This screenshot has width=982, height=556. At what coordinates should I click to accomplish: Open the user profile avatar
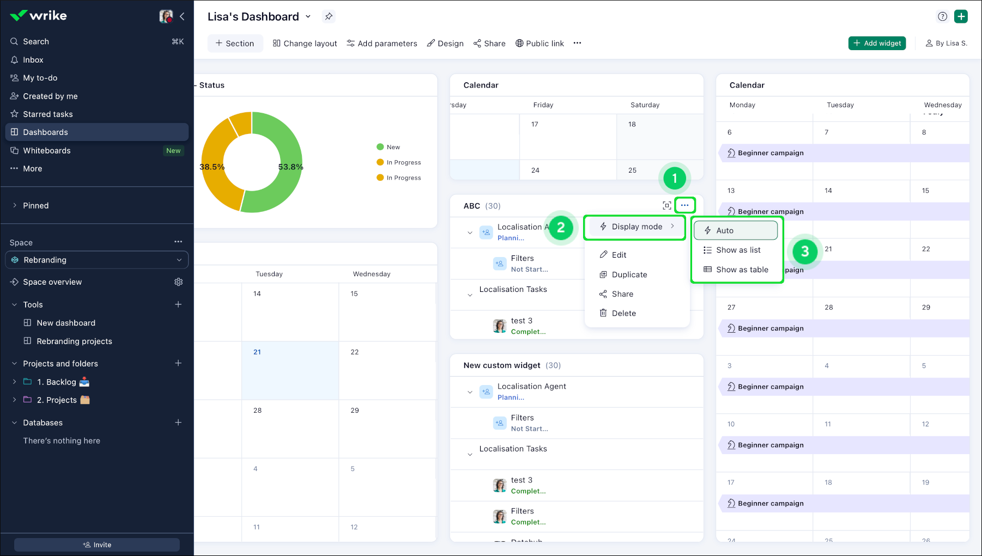(166, 16)
